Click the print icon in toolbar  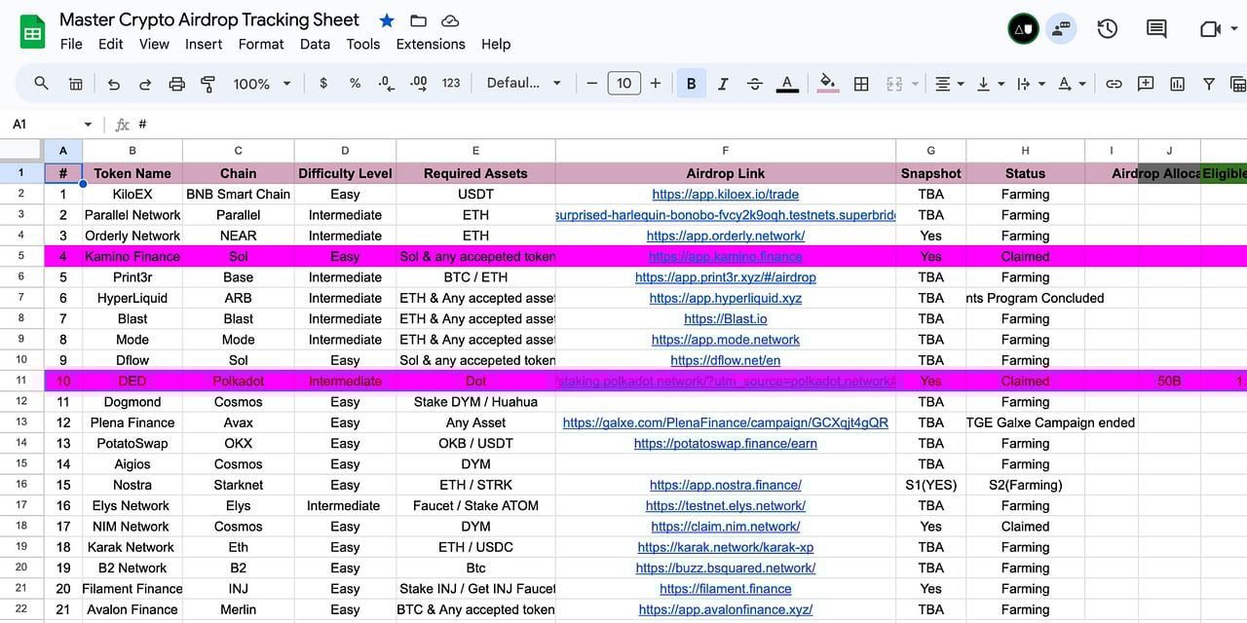[176, 84]
